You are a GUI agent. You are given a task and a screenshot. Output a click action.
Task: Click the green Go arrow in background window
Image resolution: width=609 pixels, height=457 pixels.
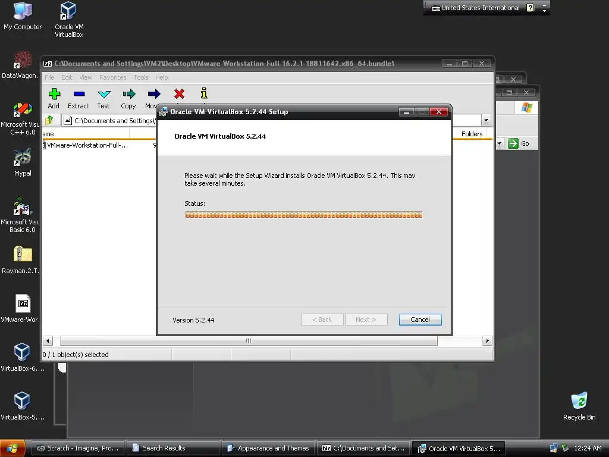513,143
